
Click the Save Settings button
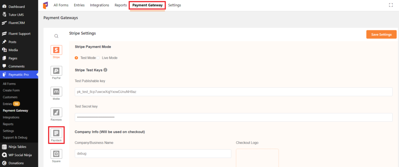click(381, 34)
